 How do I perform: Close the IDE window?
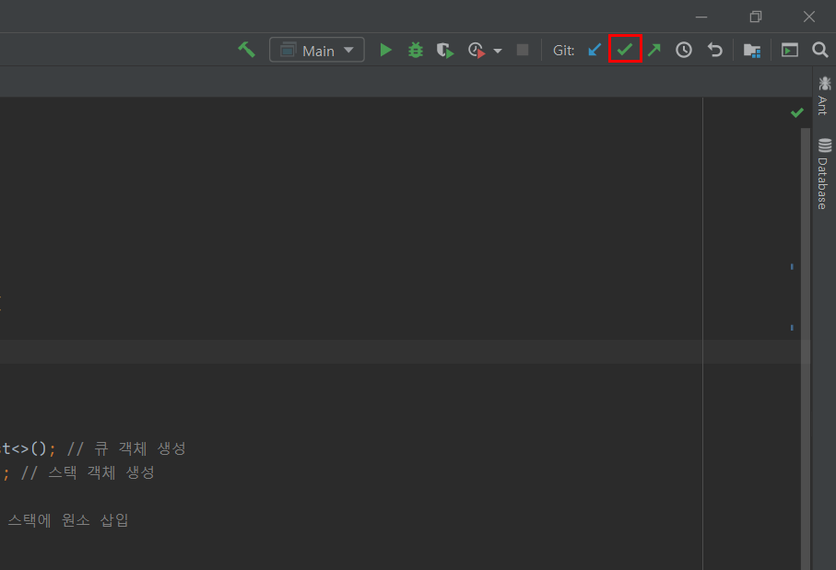click(808, 17)
